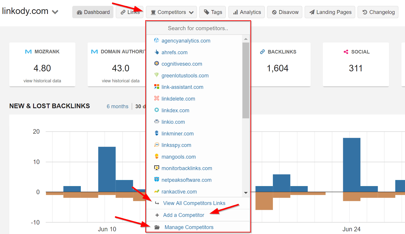Click the folder icon beside Manage Competitors
Image resolution: width=405 pixels, height=234 pixels.
[157, 227]
